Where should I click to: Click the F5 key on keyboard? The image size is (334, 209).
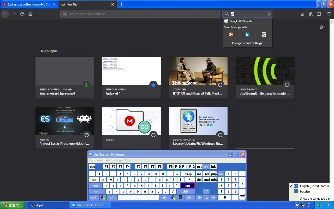point(138,167)
